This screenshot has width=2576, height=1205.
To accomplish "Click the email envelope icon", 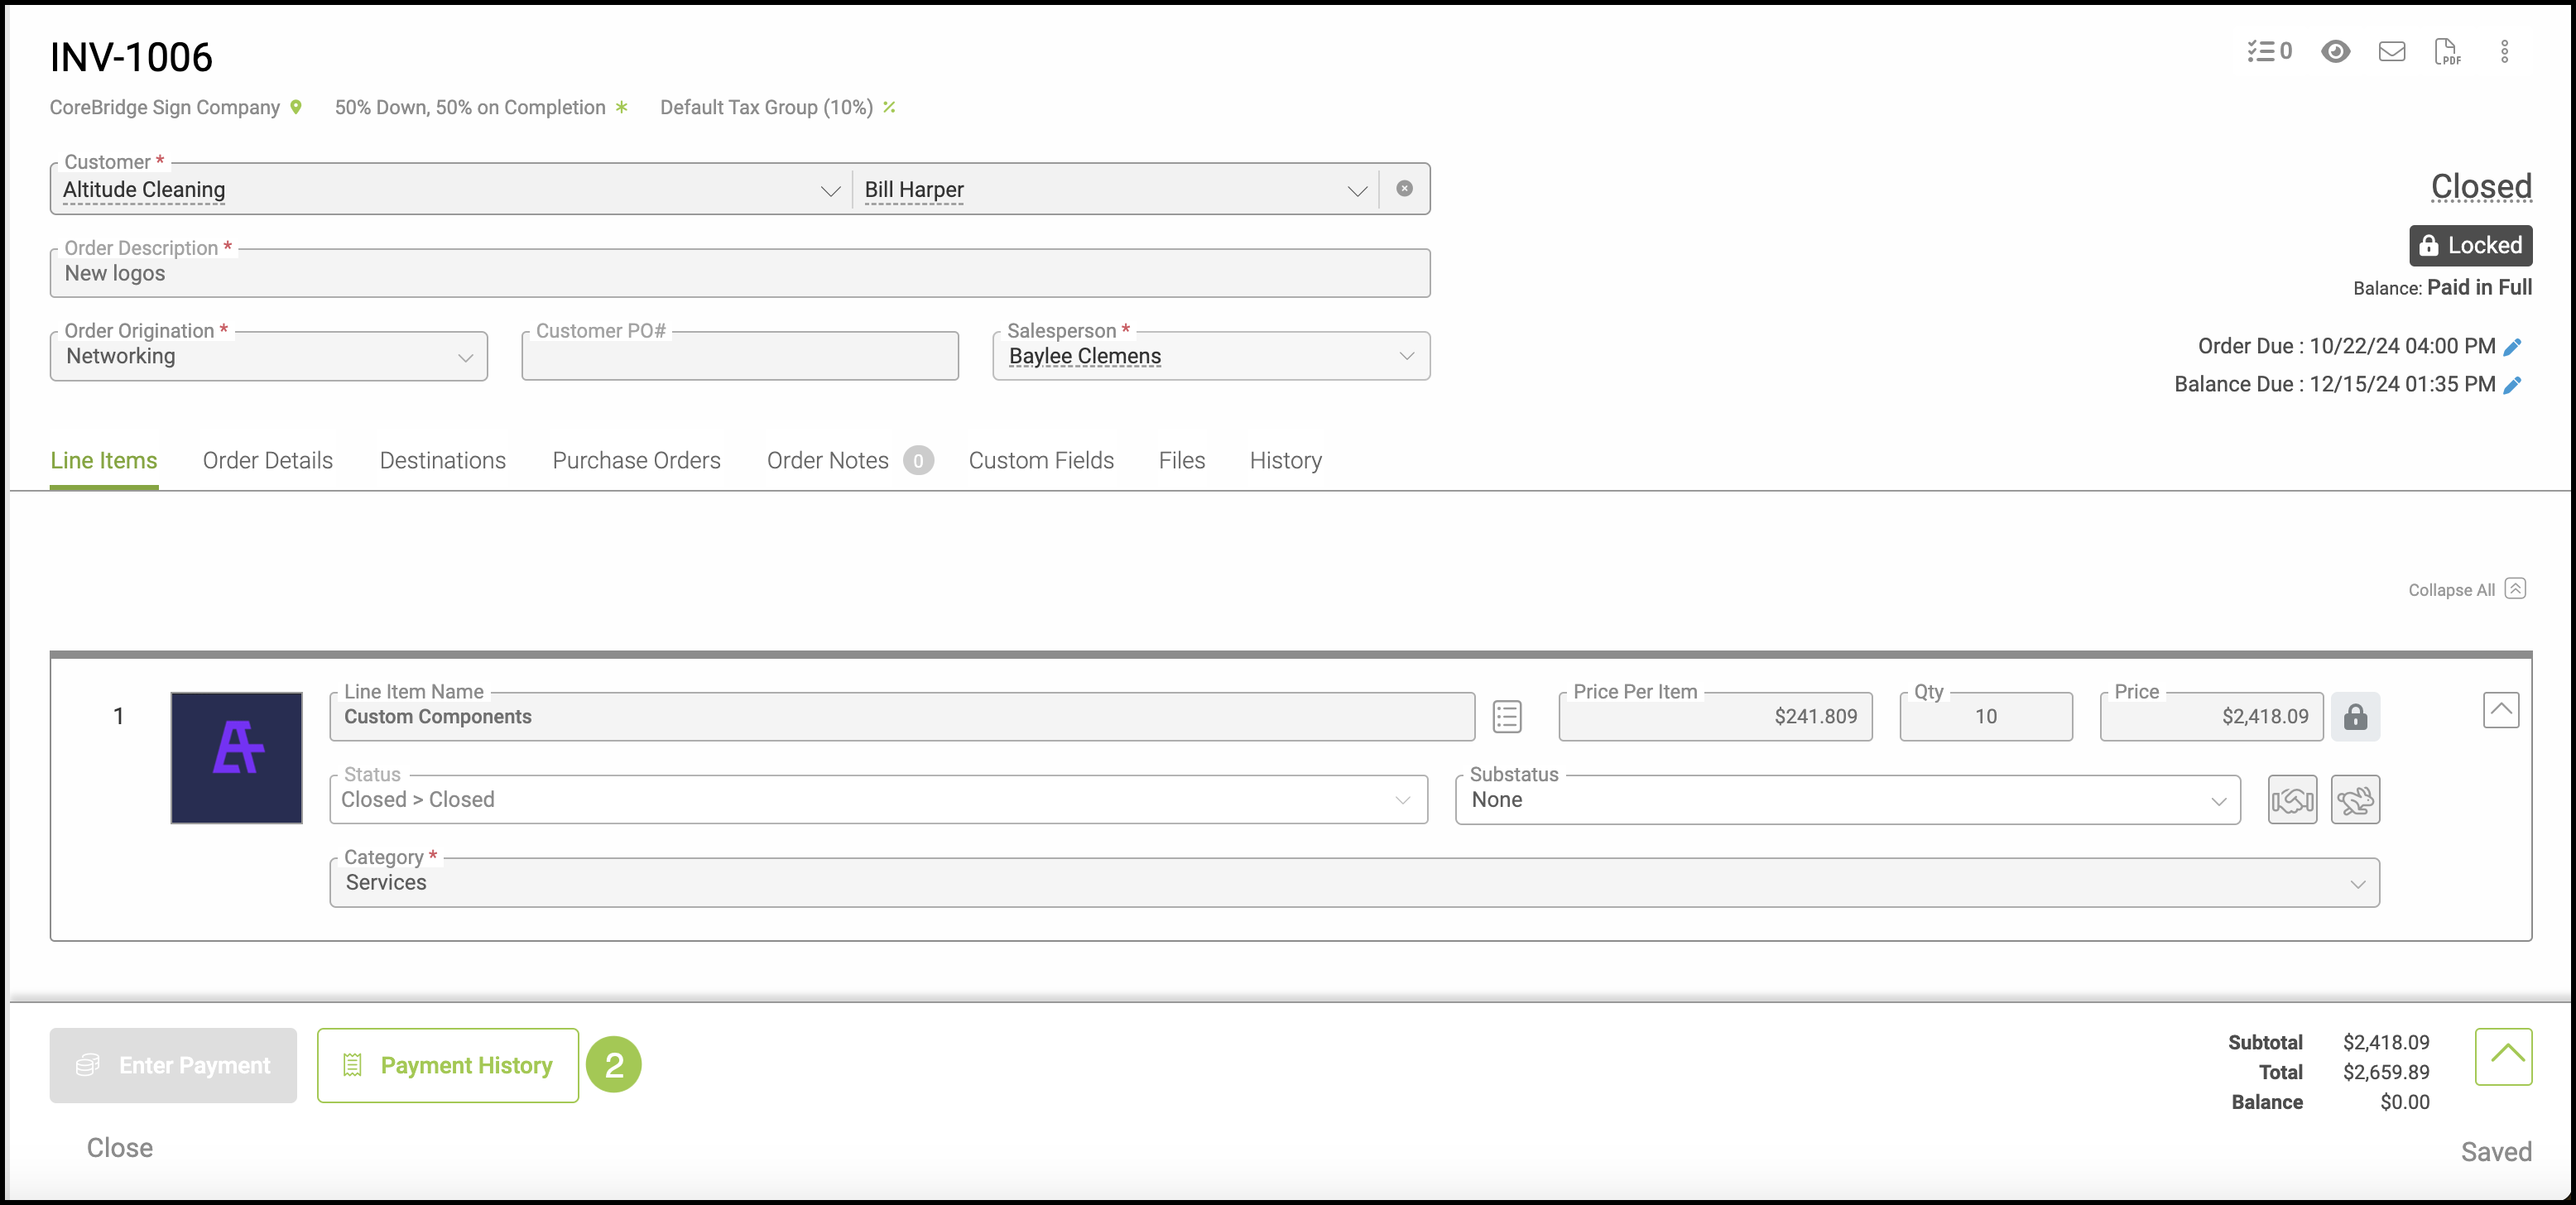I will [x=2391, y=51].
